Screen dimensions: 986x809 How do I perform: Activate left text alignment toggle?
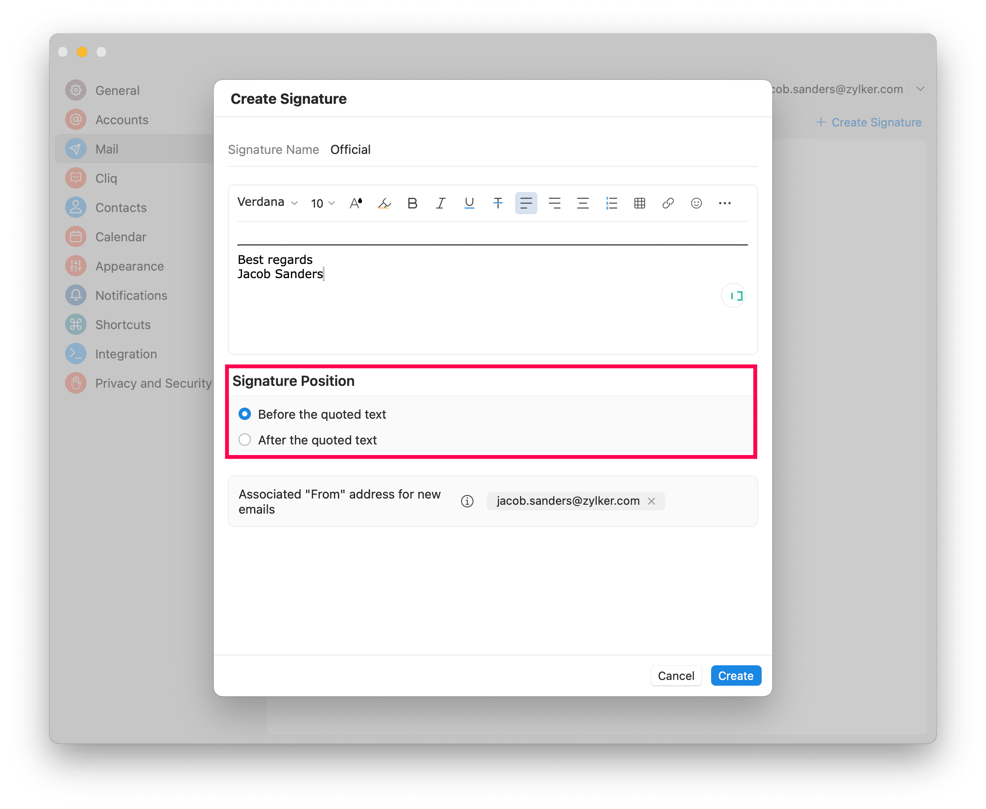click(x=526, y=203)
